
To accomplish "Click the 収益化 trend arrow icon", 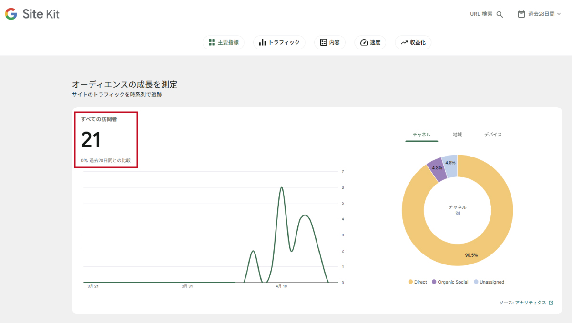I will pyautogui.click(x=404, y=42).
